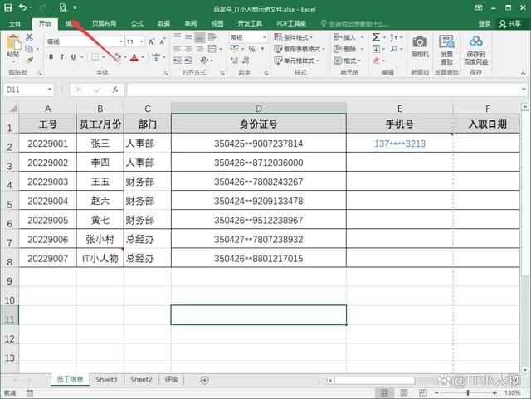Switch to the Sheet3 worksheet tab
The width and height of the screenshot is (531, 399).
coord(106,379)
